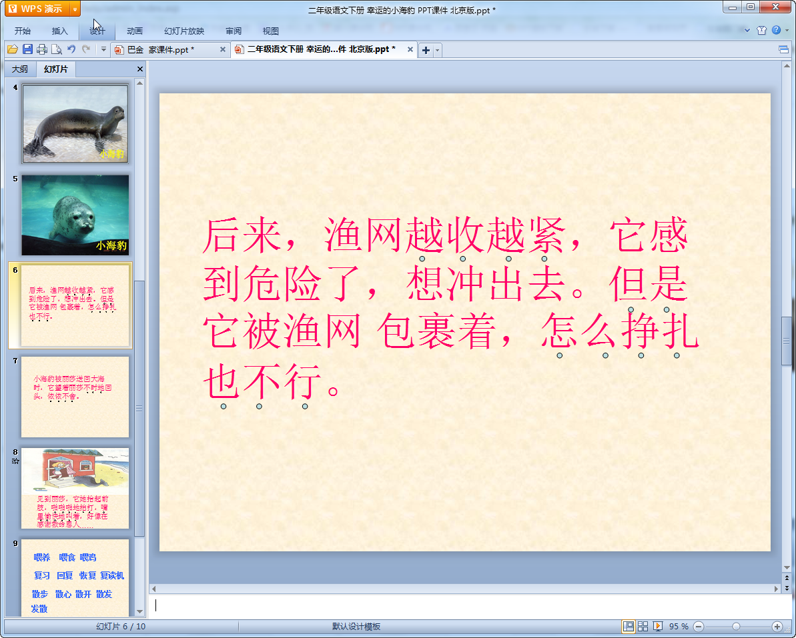This screenshot has height=638, width=796.
Task: Start slideshow from status bar icon
Action: (x=658, y=626)
